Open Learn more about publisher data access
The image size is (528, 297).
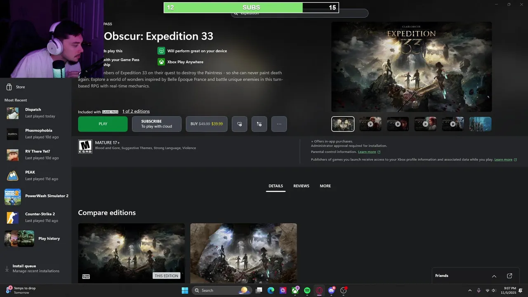pyautogui.click(x=506, y=160)
